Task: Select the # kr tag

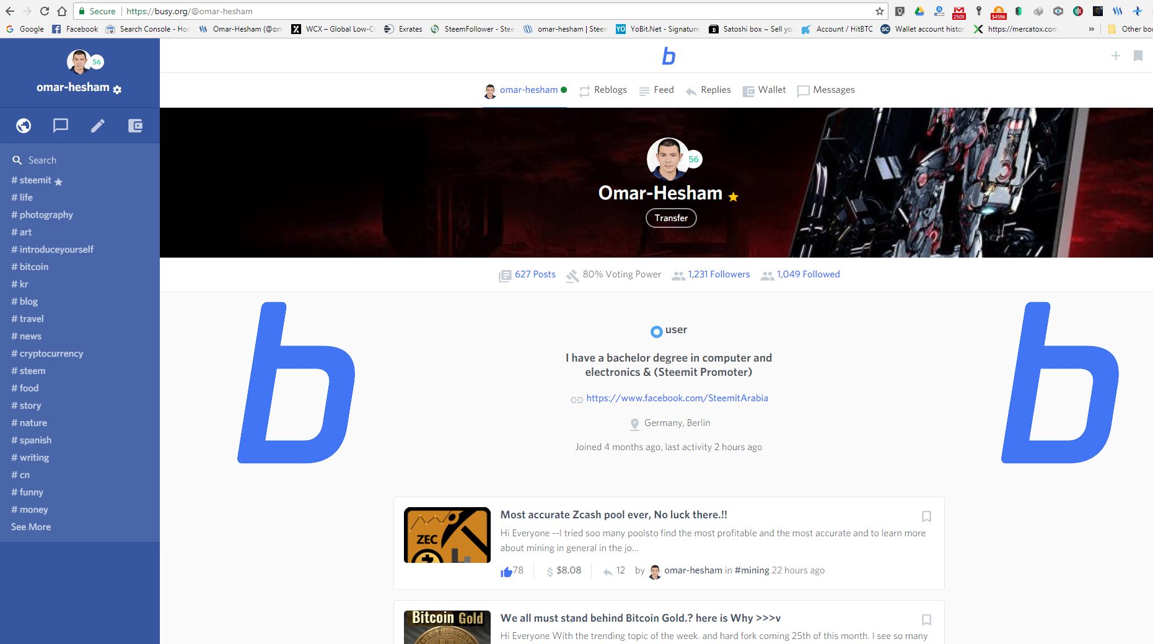Action: (20, 284)
